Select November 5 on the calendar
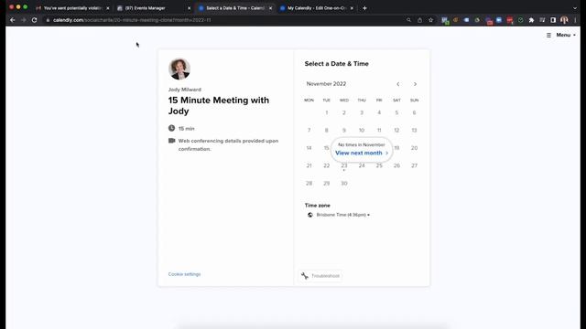The image size is (586, 329). 396,112
